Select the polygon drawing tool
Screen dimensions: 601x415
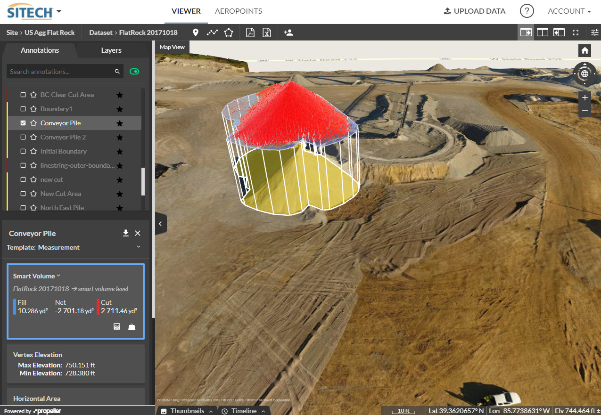(x=229, y=33)
